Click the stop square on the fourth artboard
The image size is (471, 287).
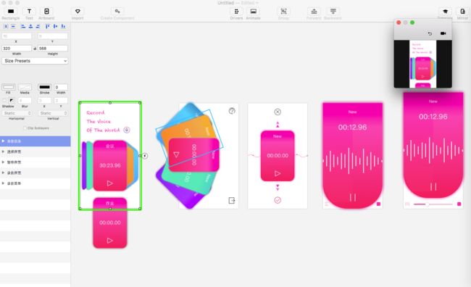point(378,204)
